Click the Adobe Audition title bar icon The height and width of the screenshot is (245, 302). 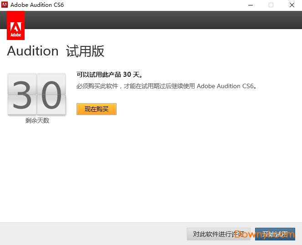(x=5, y=5)
